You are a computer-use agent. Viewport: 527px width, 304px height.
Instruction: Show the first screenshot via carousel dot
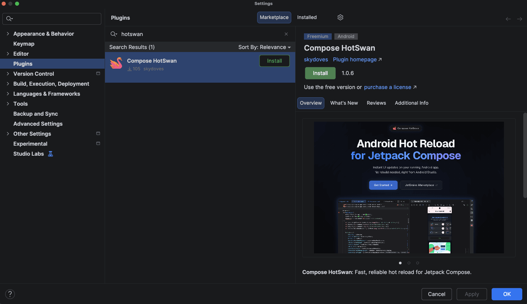400,263
